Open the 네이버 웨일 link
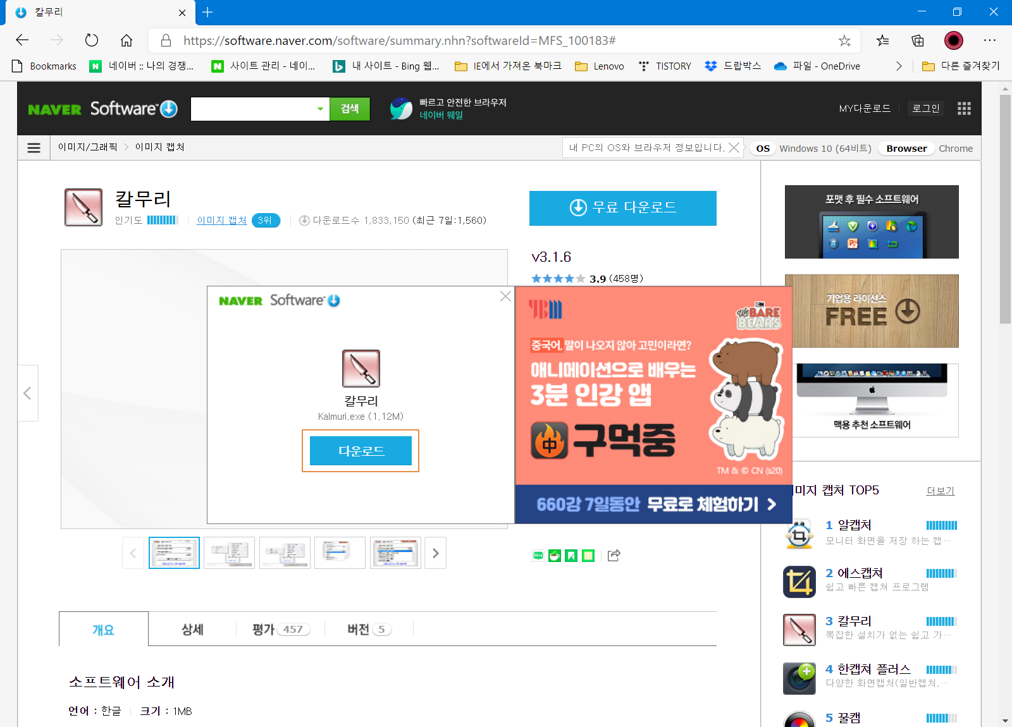This screenshot has height=727, width=1012. click(441, 115)
